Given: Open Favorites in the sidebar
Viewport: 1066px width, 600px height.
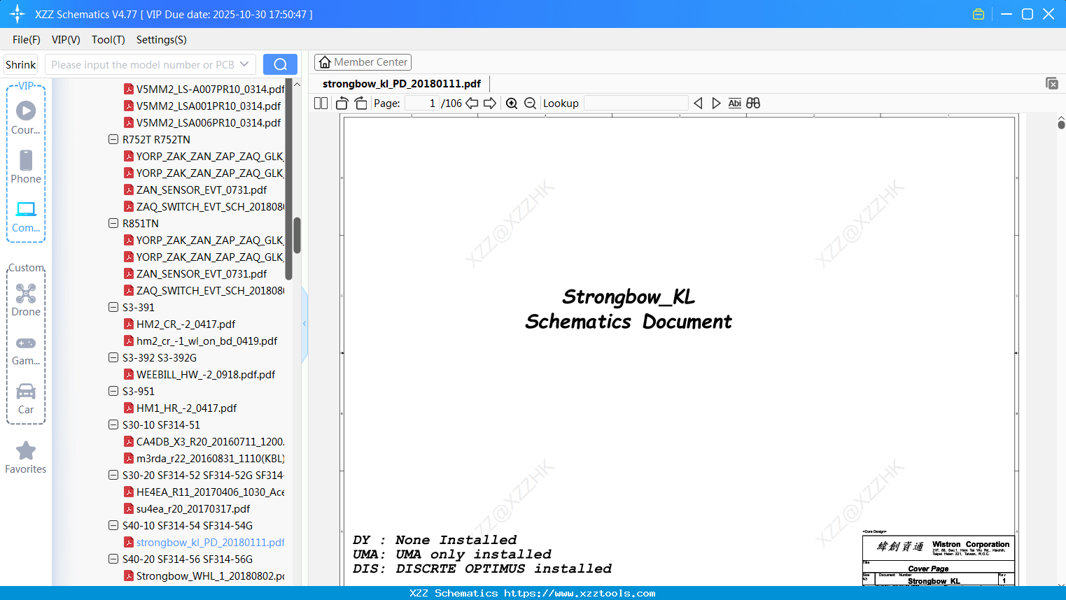Looking at the screenshot, I should 26,457.
